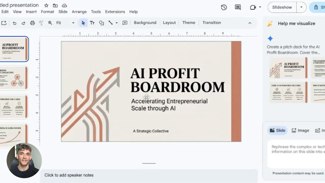Image resolution: width=325 pixels, height=183 pixels.
Task: Collapse the toolbar with the up chevron
Action: 250,23
